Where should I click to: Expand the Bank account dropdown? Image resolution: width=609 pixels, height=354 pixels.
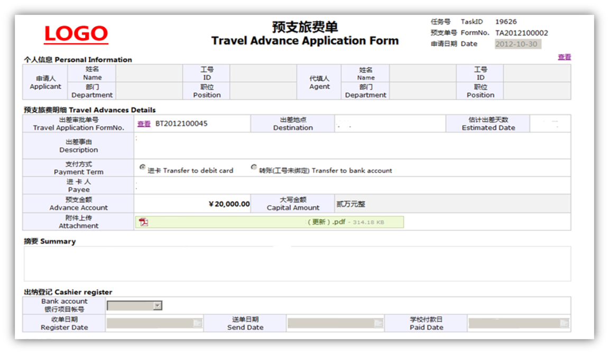[x=157, y=305]
